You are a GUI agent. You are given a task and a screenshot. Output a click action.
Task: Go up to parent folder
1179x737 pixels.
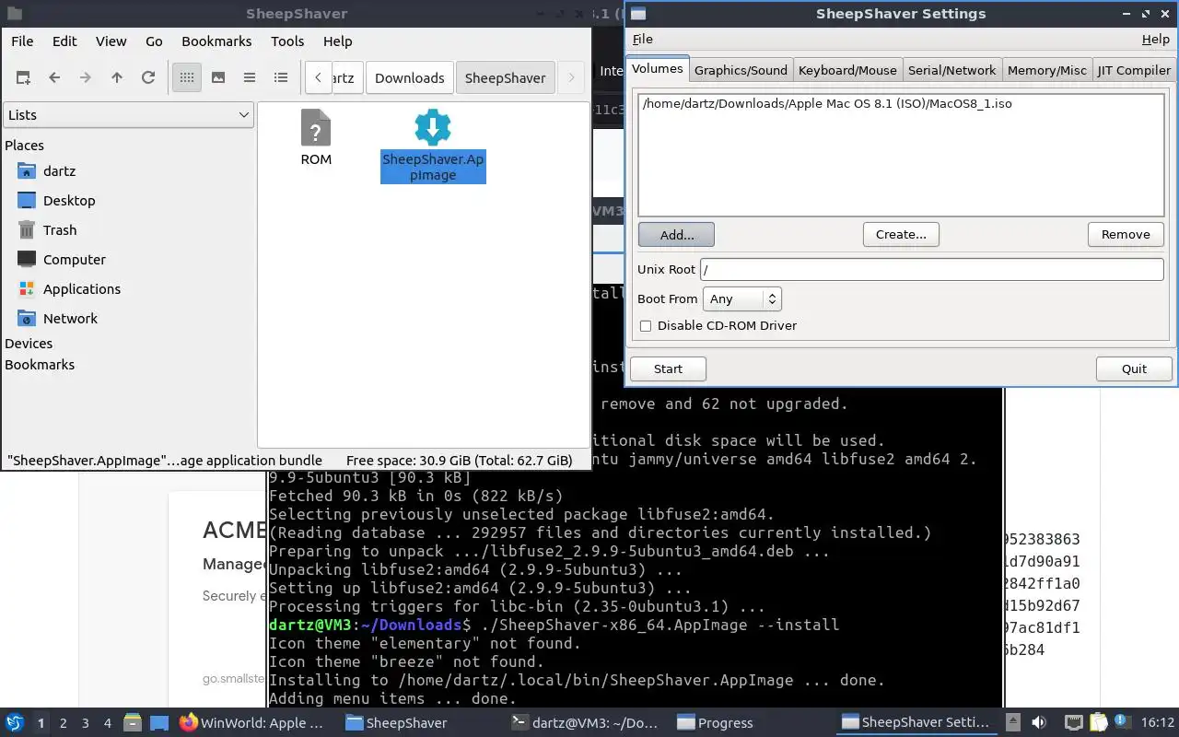pos(117,78)
